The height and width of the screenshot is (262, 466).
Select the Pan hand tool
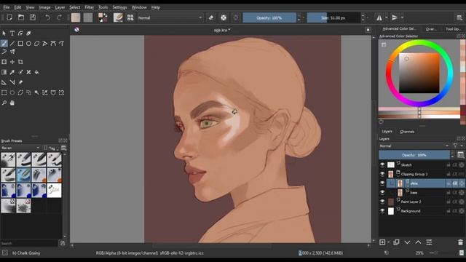(x=12, y=103)
